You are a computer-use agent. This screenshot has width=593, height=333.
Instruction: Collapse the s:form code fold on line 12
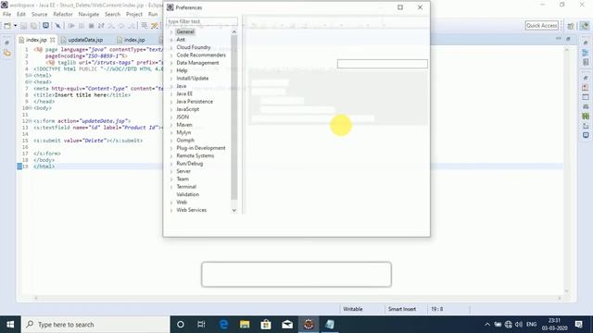(31, 121)
